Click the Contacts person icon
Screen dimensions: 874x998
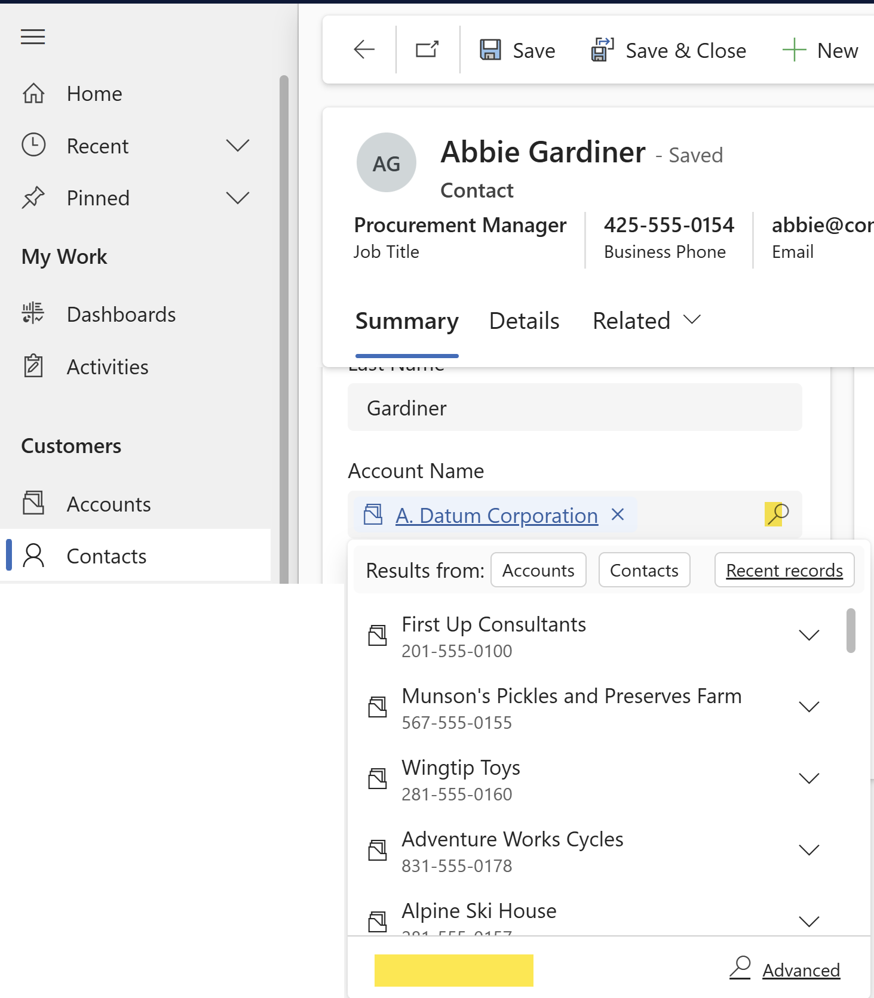tap(33, 555)
